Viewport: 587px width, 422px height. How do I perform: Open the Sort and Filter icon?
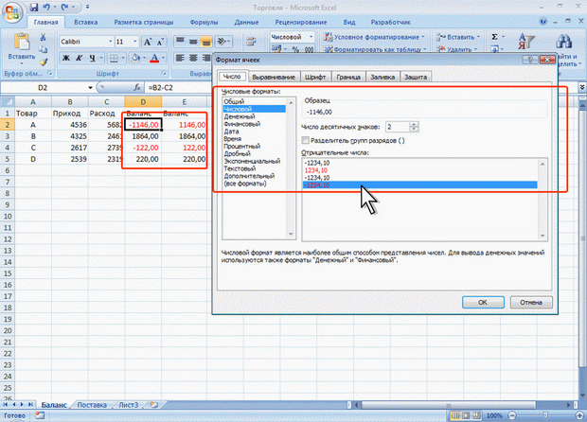pos(526,42)
